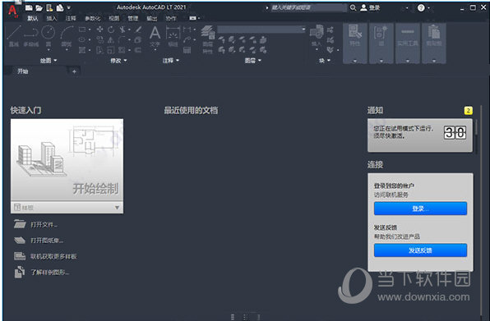Click the Fillet modify tool
This screenshot has width=490, height=321.
pyautogui.click(x=122, y=39)
